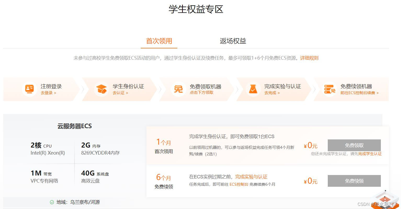401x209 pixels.
Task: Click the grey 免费续领 button
Action: [x=354, y=181]
